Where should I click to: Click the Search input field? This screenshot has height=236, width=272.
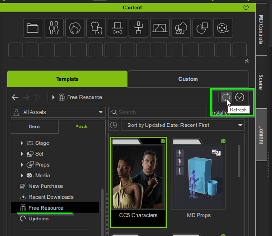click(158, 112)
